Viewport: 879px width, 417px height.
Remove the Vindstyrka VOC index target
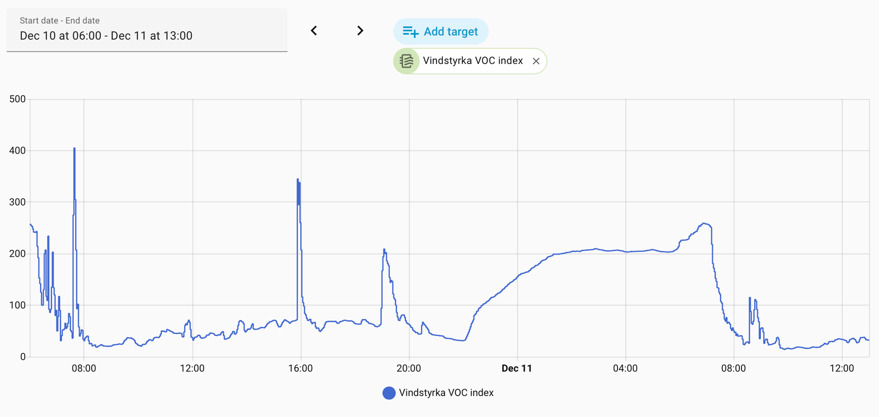[536, 61]
